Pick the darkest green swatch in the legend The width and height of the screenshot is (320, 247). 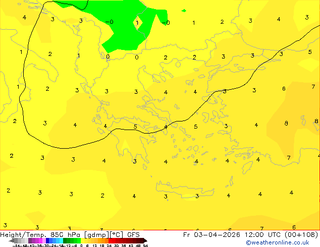click(x=65, y=240)
